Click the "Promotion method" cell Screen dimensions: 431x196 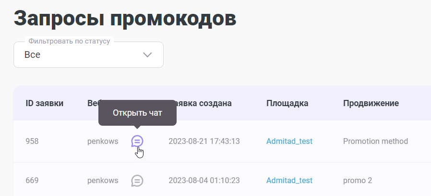click(375, 141)
